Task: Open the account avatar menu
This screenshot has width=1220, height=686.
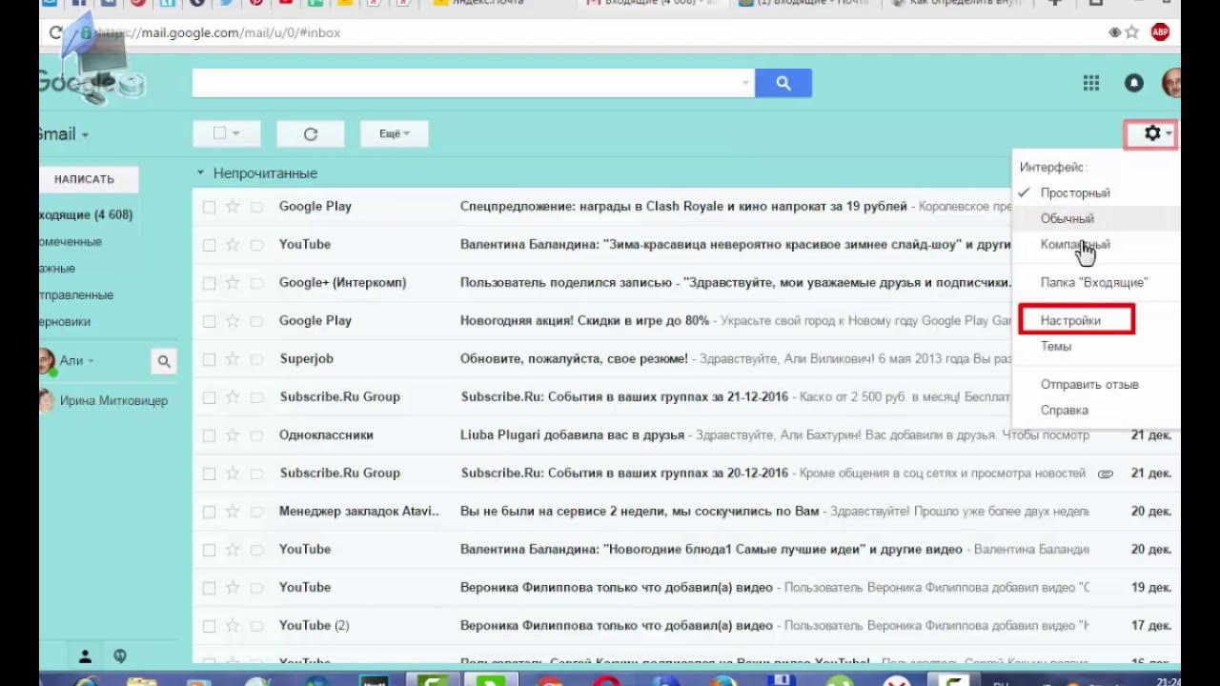Action: (x=1171, y=83)
